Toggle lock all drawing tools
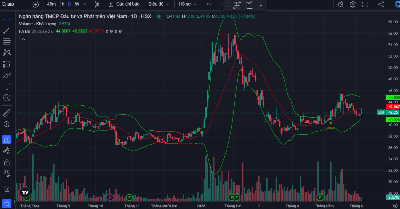The height and width of the screenshot is (209, 400). tap(7, 162)
